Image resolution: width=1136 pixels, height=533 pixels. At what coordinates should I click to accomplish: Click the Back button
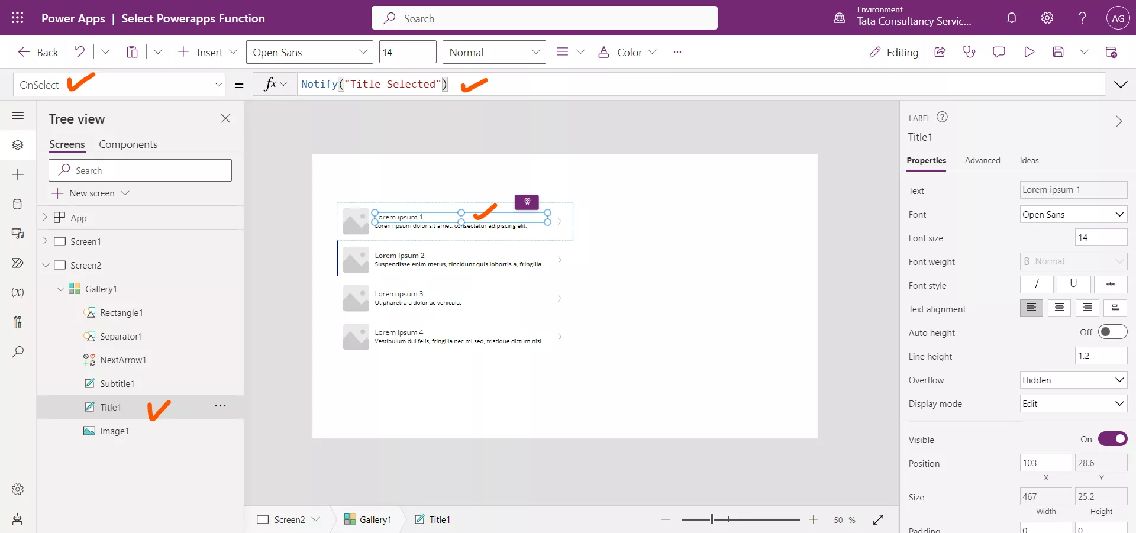[37, 51]
